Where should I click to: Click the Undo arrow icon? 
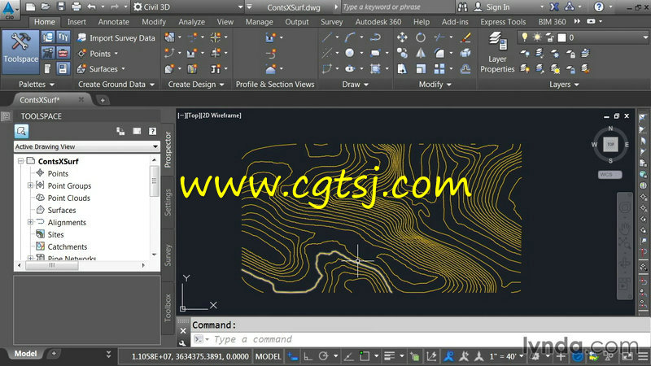[92, 7]
